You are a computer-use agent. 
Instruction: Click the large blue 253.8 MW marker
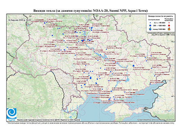90,78
